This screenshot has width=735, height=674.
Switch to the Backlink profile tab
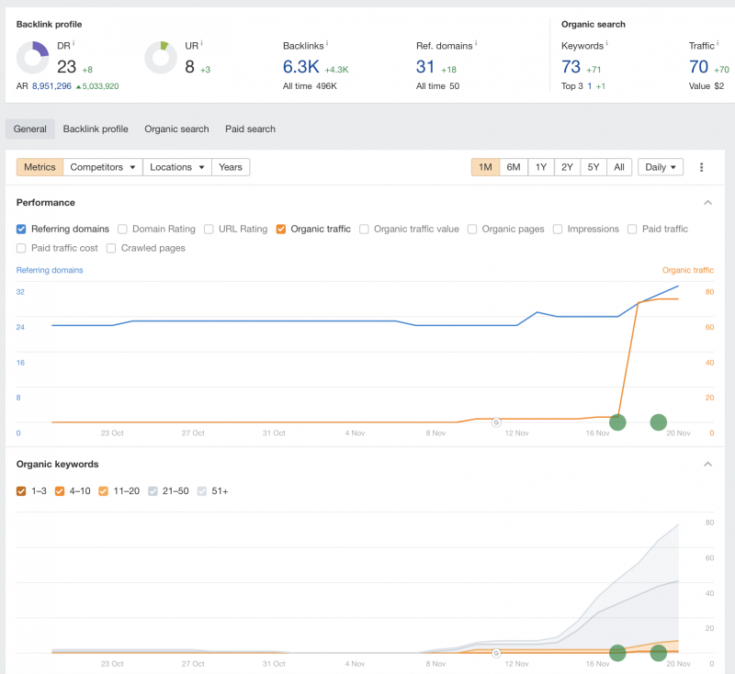[x=96, y=129]
